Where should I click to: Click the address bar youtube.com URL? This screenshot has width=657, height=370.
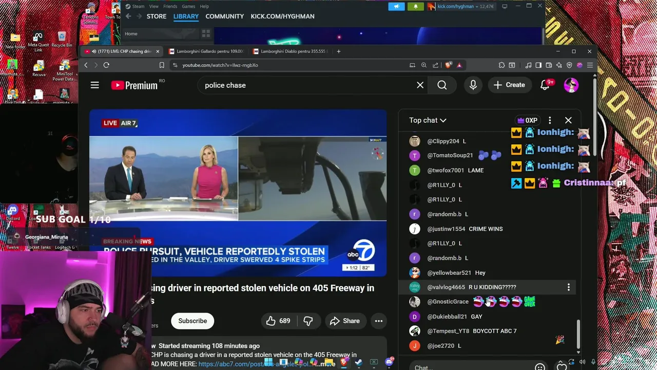tap(220, 65)
